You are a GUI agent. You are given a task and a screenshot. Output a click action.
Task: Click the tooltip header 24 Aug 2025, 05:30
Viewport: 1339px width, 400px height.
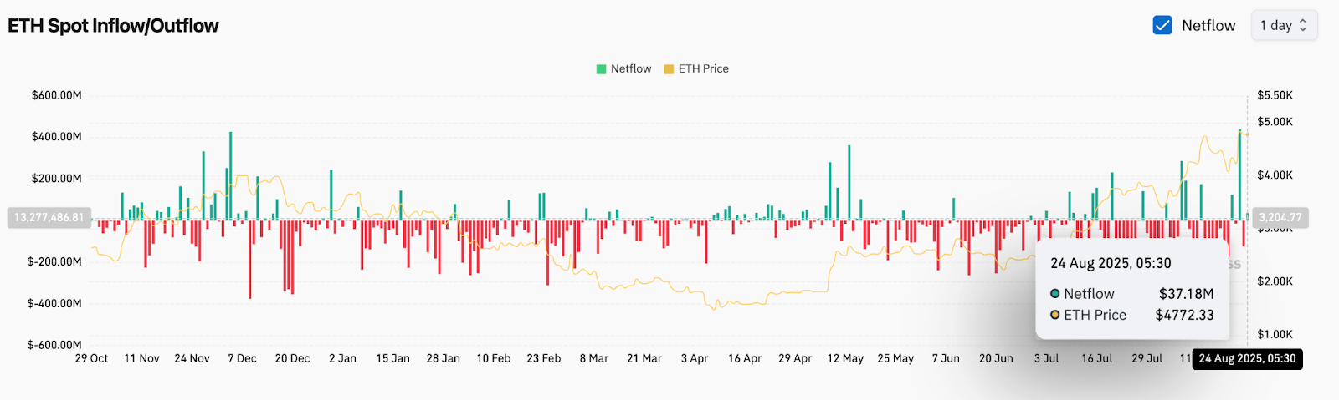[x=1111, y=263]
